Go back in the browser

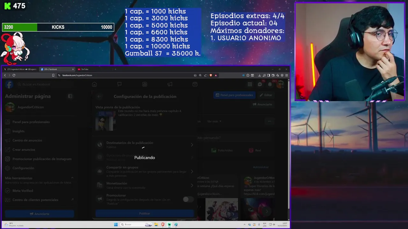point(5,75)
